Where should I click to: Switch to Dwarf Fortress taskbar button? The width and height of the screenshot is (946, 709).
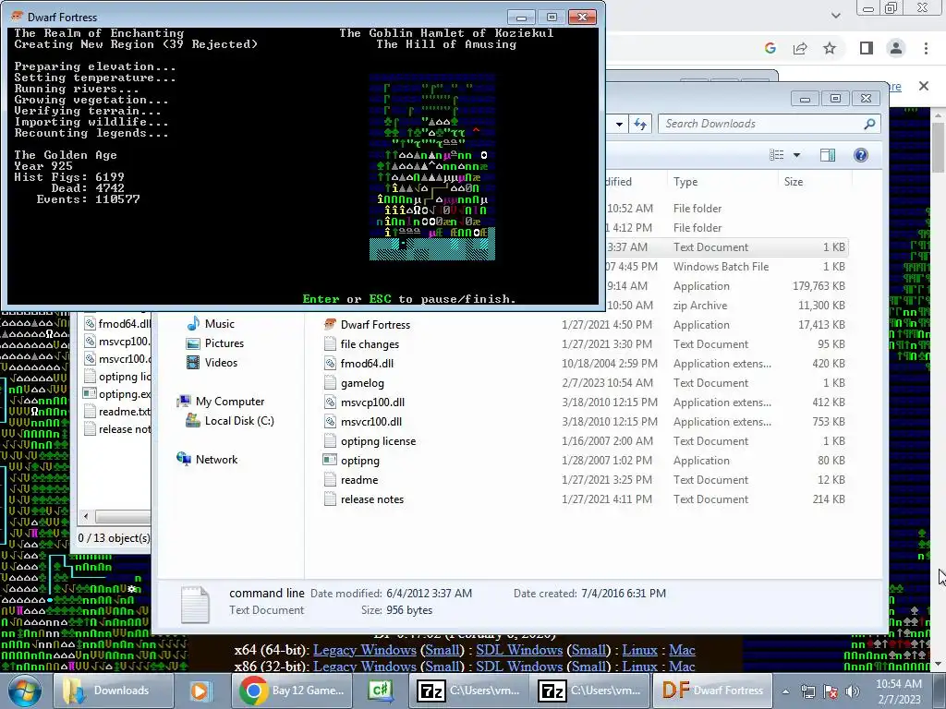pyautogui.click(x=712, y=691)
